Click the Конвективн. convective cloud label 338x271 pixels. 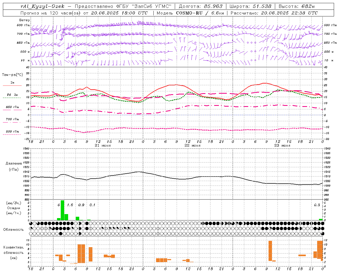(13, 247)
